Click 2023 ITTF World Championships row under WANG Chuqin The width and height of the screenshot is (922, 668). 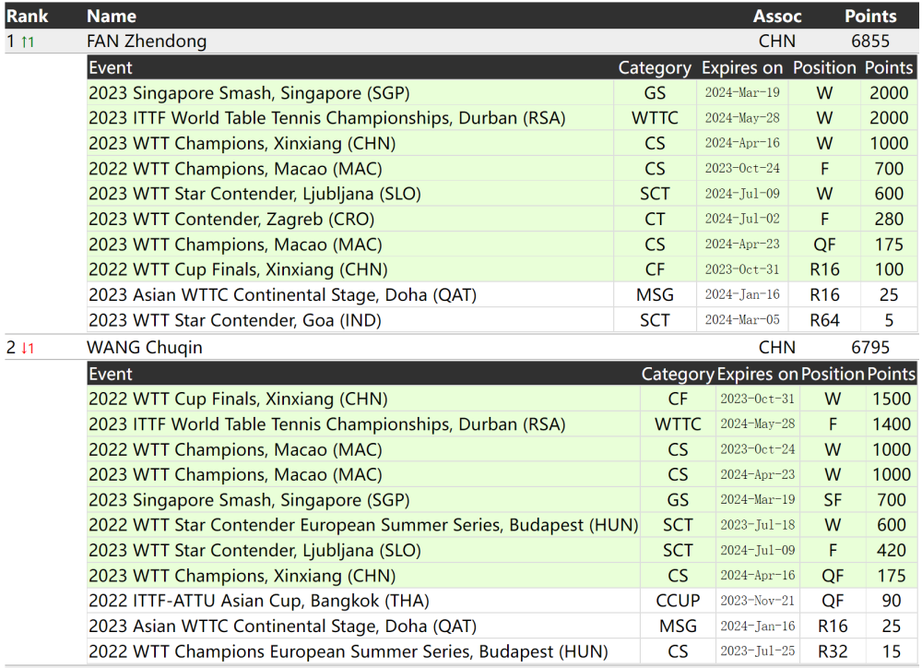click(502, 424)
